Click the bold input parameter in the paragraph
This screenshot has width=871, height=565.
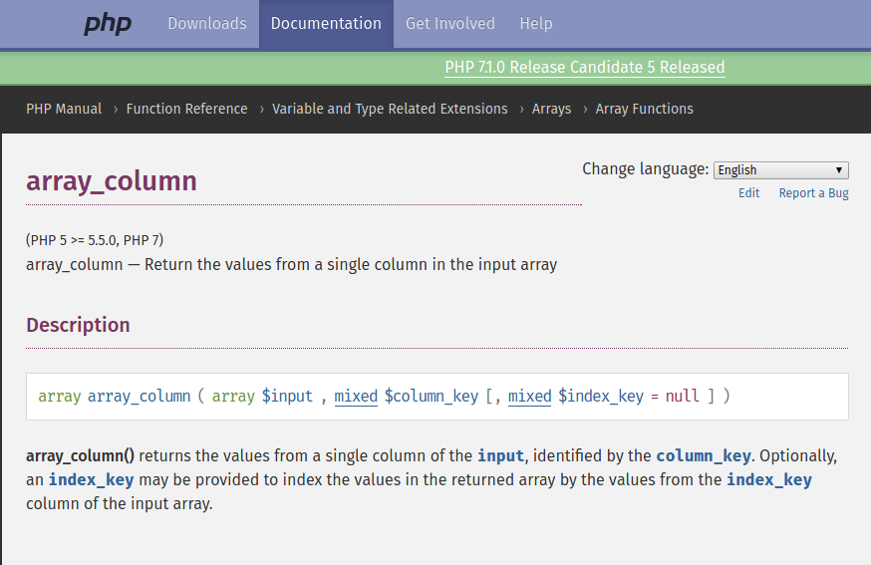[500, 455]
